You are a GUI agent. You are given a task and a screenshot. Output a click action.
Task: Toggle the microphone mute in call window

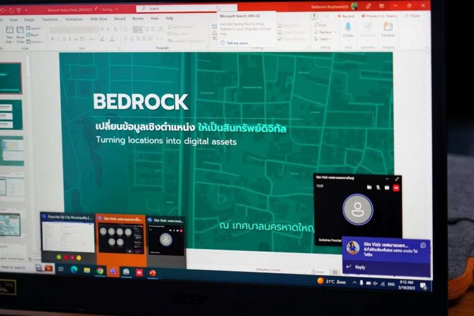point(378,187)
